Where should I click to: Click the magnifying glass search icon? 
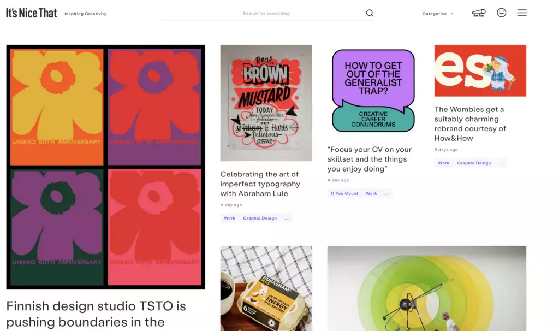click(370, 14)
